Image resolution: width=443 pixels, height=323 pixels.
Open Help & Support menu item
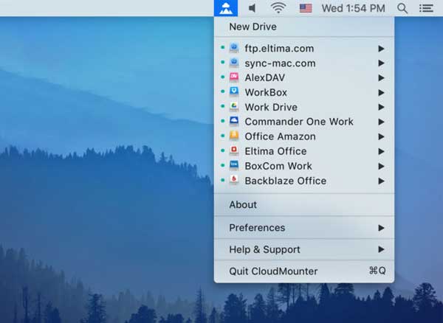click(x=304, y=249)
